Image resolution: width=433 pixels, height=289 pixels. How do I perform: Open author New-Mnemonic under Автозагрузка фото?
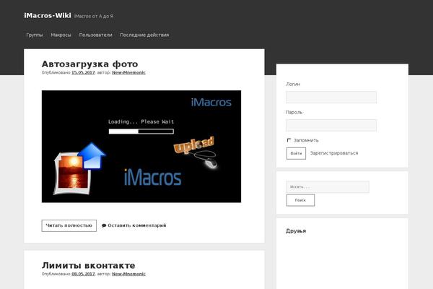128,72
